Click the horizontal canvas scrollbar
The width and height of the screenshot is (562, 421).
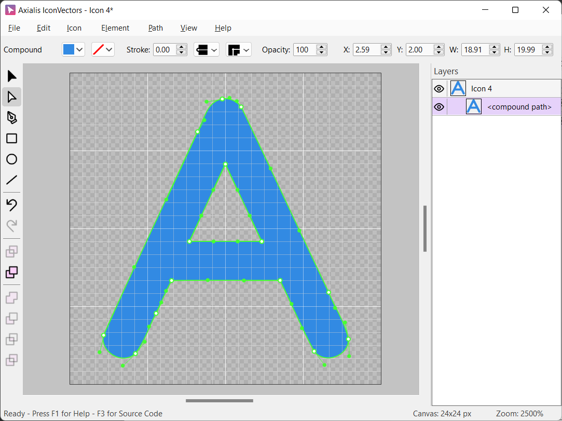click(220, 401)
